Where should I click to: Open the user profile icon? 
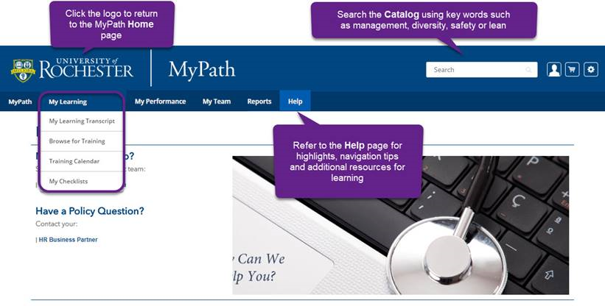(x=553, y=70)
